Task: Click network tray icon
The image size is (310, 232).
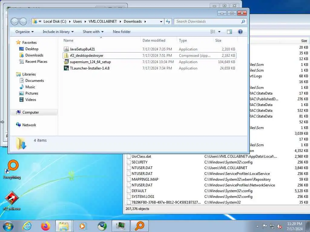Action: (272, 226)
